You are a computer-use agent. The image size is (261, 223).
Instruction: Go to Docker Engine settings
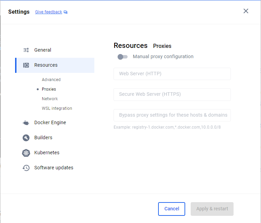pyautogui.click(x=50, y=122)
